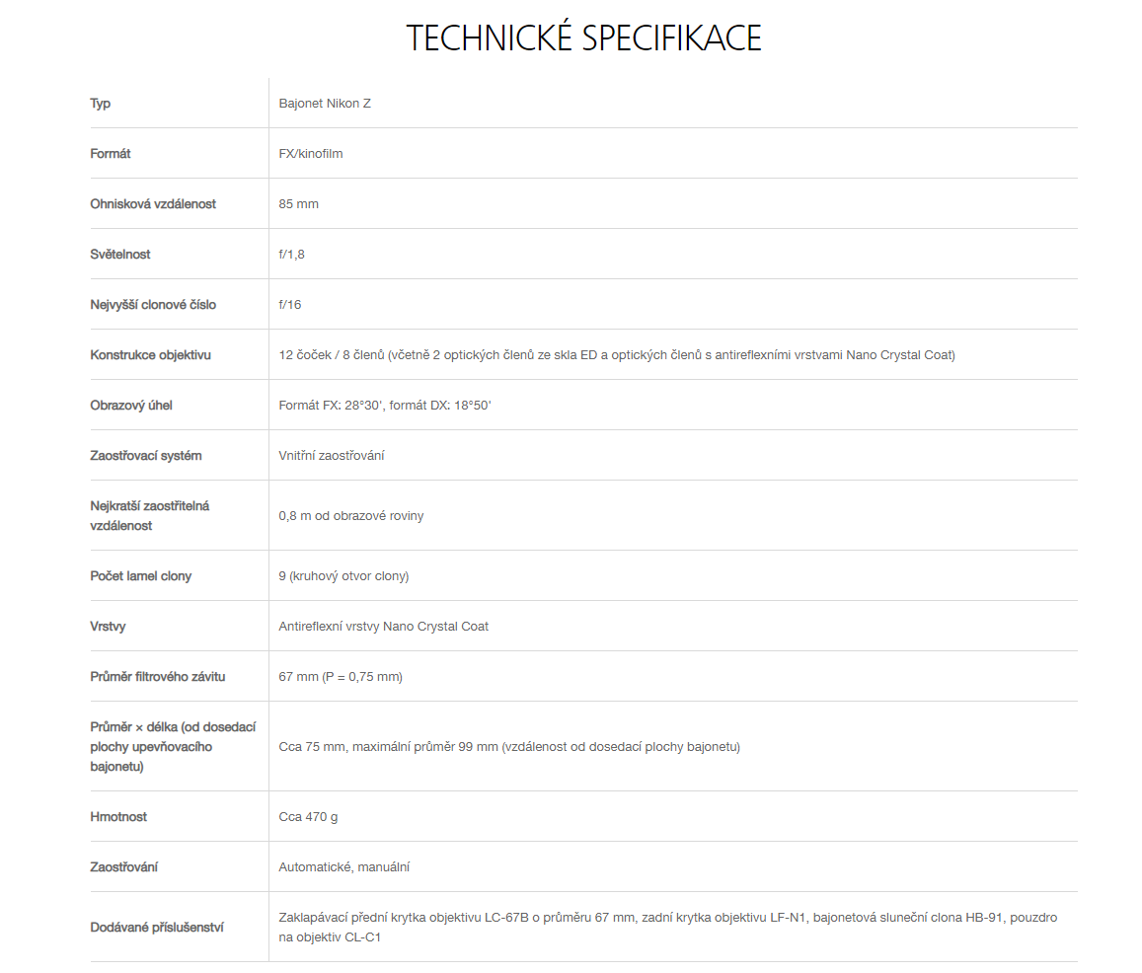Click the TECHNICKÉ SPECIFIKACE heading
The width and height of the screenshot is (1142, 973).
(x=583, y=37)
